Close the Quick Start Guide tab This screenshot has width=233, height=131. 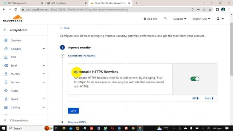[x=129, y=3]
